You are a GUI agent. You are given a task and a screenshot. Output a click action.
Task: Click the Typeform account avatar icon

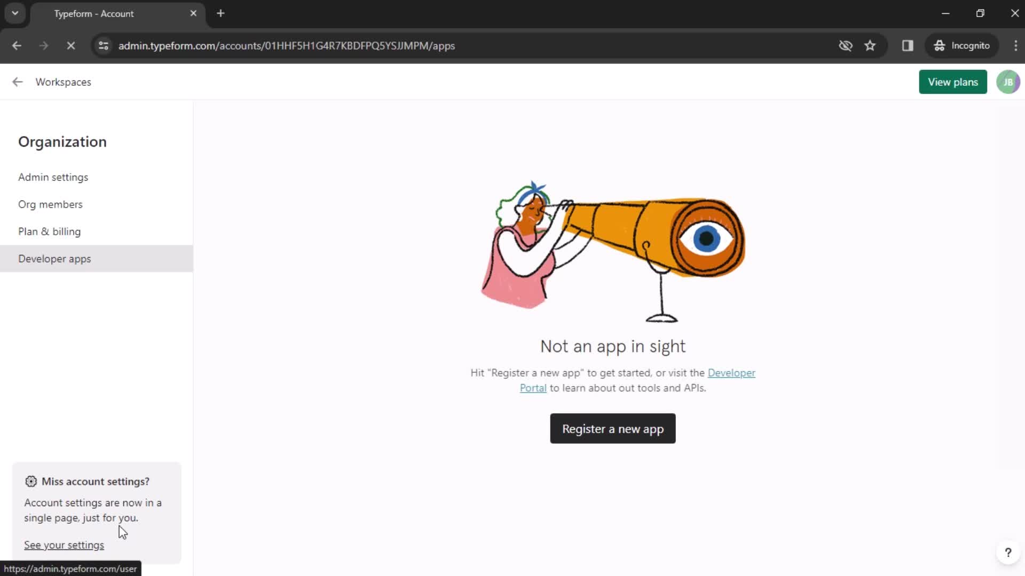click(1008, 82)
